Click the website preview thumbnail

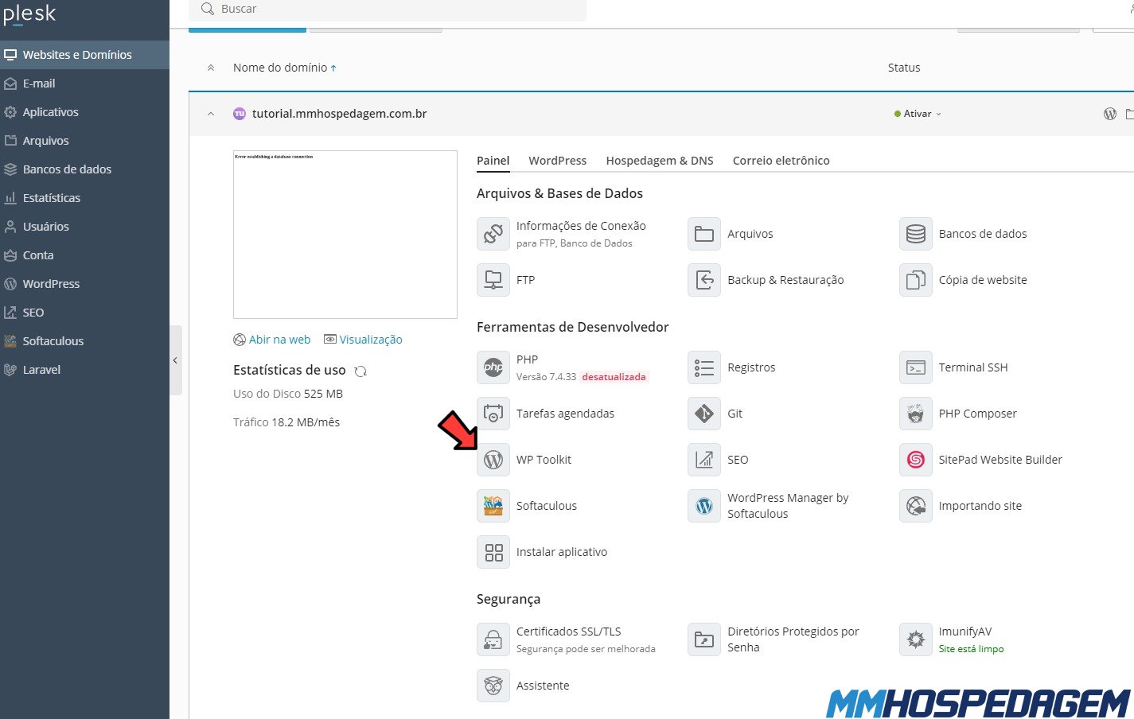[345, 235]
